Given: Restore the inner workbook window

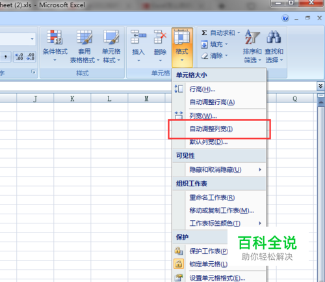Looking at the screenshot, I should pyautogui.click(x=307, y=18).
